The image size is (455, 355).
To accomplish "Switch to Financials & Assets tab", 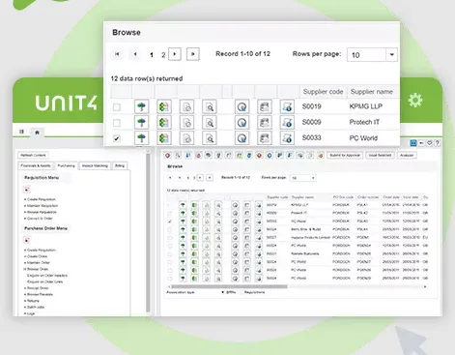I will click(x=36, y=165).
